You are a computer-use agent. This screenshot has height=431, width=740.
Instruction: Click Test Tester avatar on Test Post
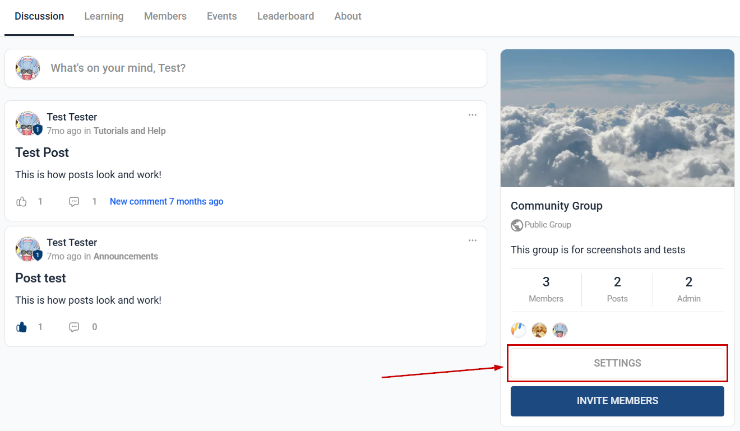(x=28, y=123)
